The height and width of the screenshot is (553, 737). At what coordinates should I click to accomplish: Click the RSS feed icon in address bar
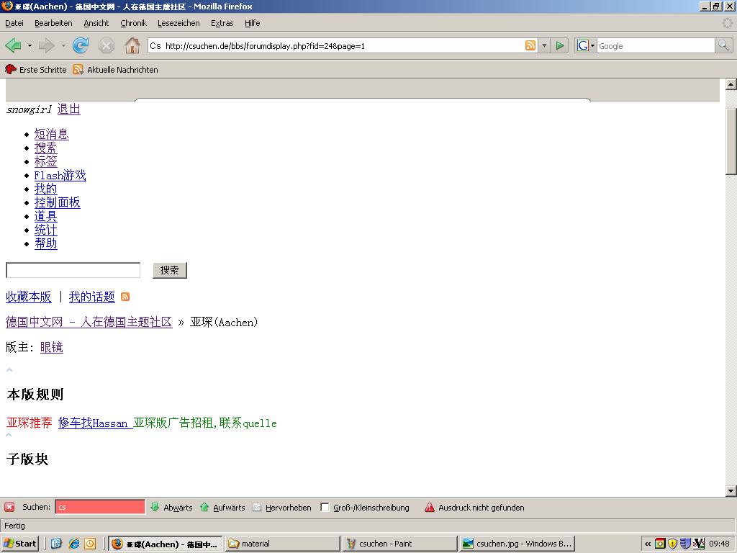(x=530, y=46)
